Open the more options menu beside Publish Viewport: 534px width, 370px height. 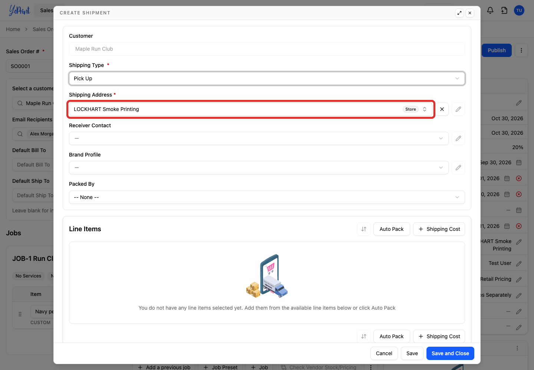pos(521,50)
